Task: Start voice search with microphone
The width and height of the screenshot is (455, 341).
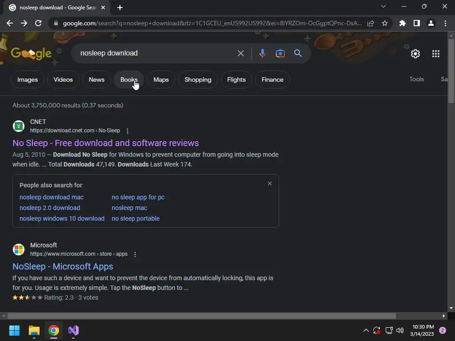Action: tap(262, 53)
